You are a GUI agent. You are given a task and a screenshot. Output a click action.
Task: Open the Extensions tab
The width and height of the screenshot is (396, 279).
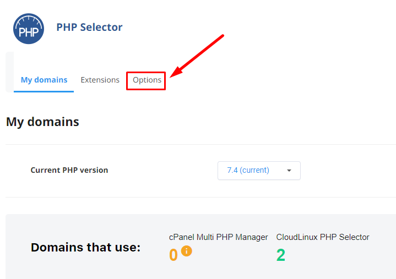[x=100, y=80]
